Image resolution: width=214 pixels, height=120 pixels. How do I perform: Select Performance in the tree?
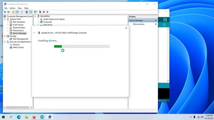point(18,30)
